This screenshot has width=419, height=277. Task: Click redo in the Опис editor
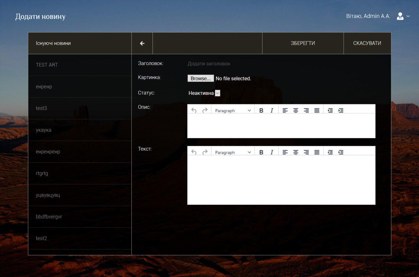tap(205, 110)
